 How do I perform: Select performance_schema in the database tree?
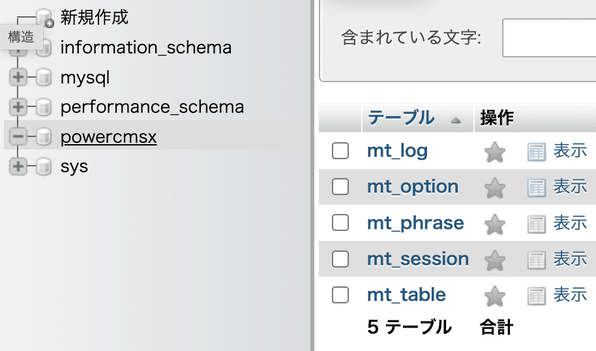click(152, 107)
